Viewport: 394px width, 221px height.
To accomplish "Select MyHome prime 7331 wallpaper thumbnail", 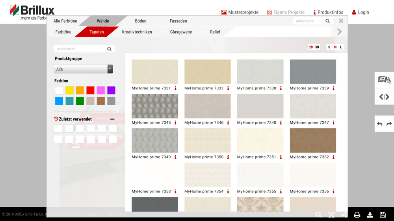I will (155, 71).
